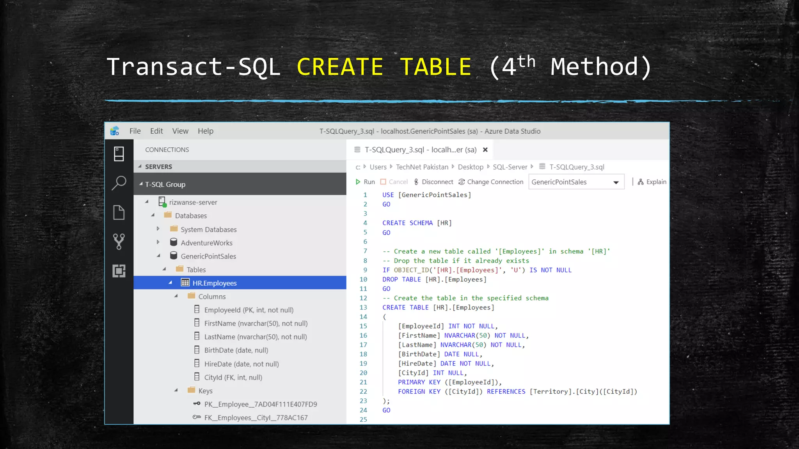Click the Desktop breadcrumb segment
The width and height of the screenshot is (799, 449).
(x=471, y=167)
